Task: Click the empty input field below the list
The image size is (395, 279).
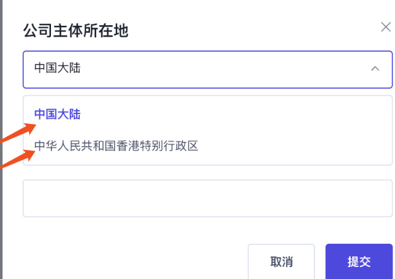Action: click(208, 198)
